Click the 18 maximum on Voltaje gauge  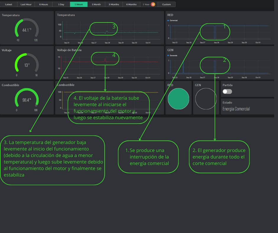pyautogui.click(x=36, y=75)
